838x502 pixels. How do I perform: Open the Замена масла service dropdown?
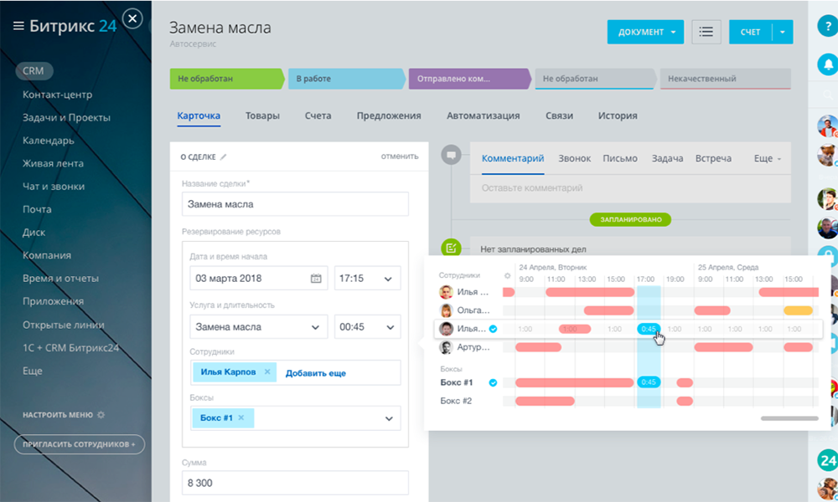pos(315,327)
